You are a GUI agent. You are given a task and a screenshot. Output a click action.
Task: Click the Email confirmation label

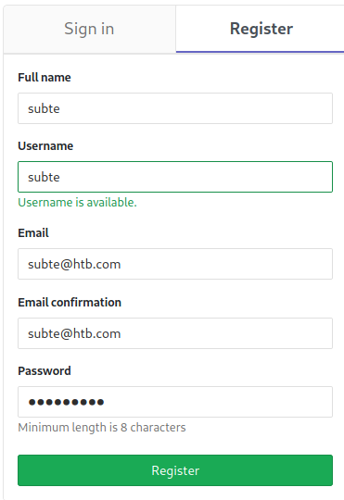click(x=70, y=302)
